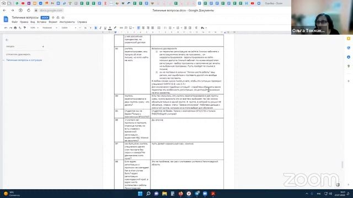Open the paragraph style dropdown
Screen dimensions: 353x198
pyautogui.click(x=50, y=28)
